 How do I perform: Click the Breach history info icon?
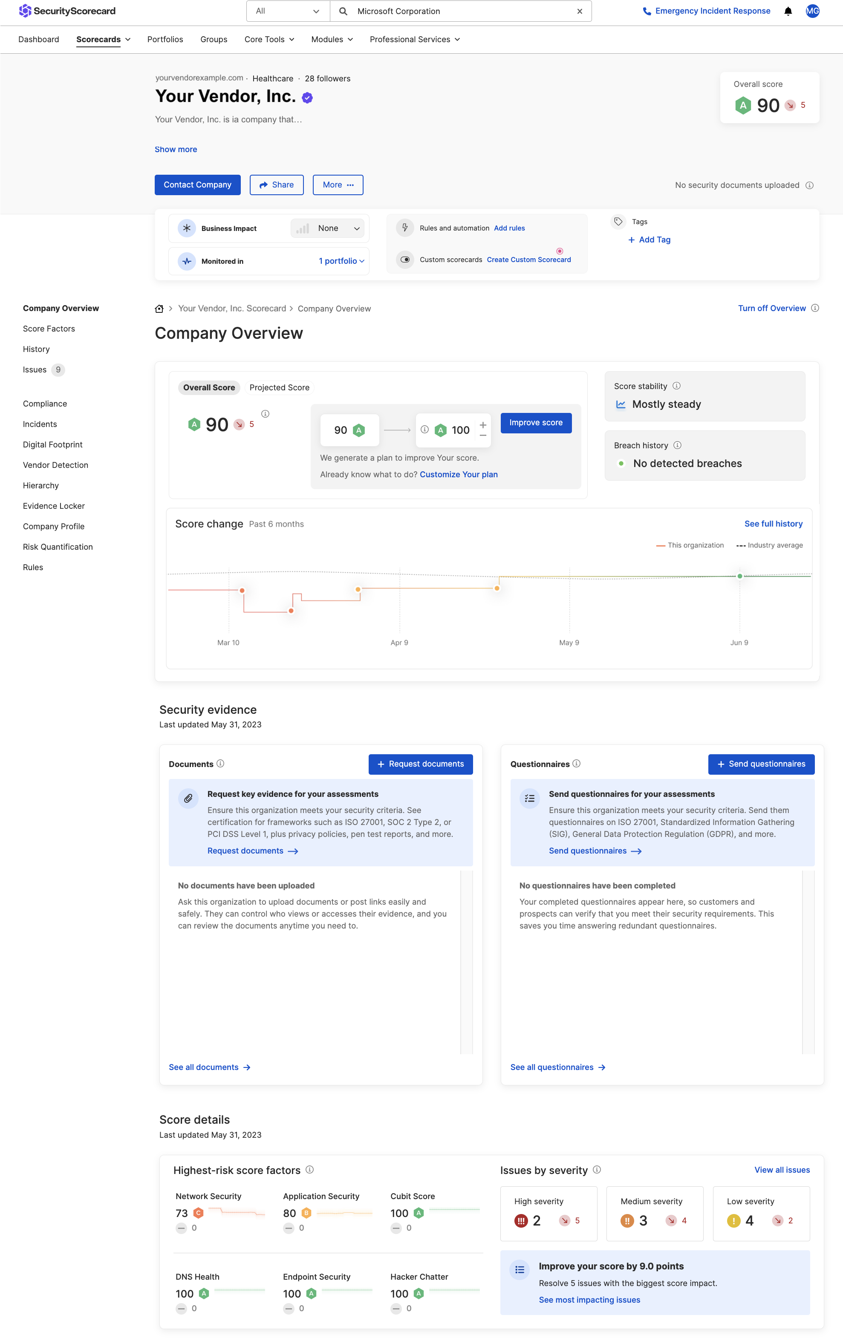(677, 445)
